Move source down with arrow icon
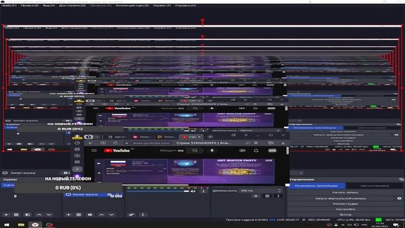 pos(111,215)
